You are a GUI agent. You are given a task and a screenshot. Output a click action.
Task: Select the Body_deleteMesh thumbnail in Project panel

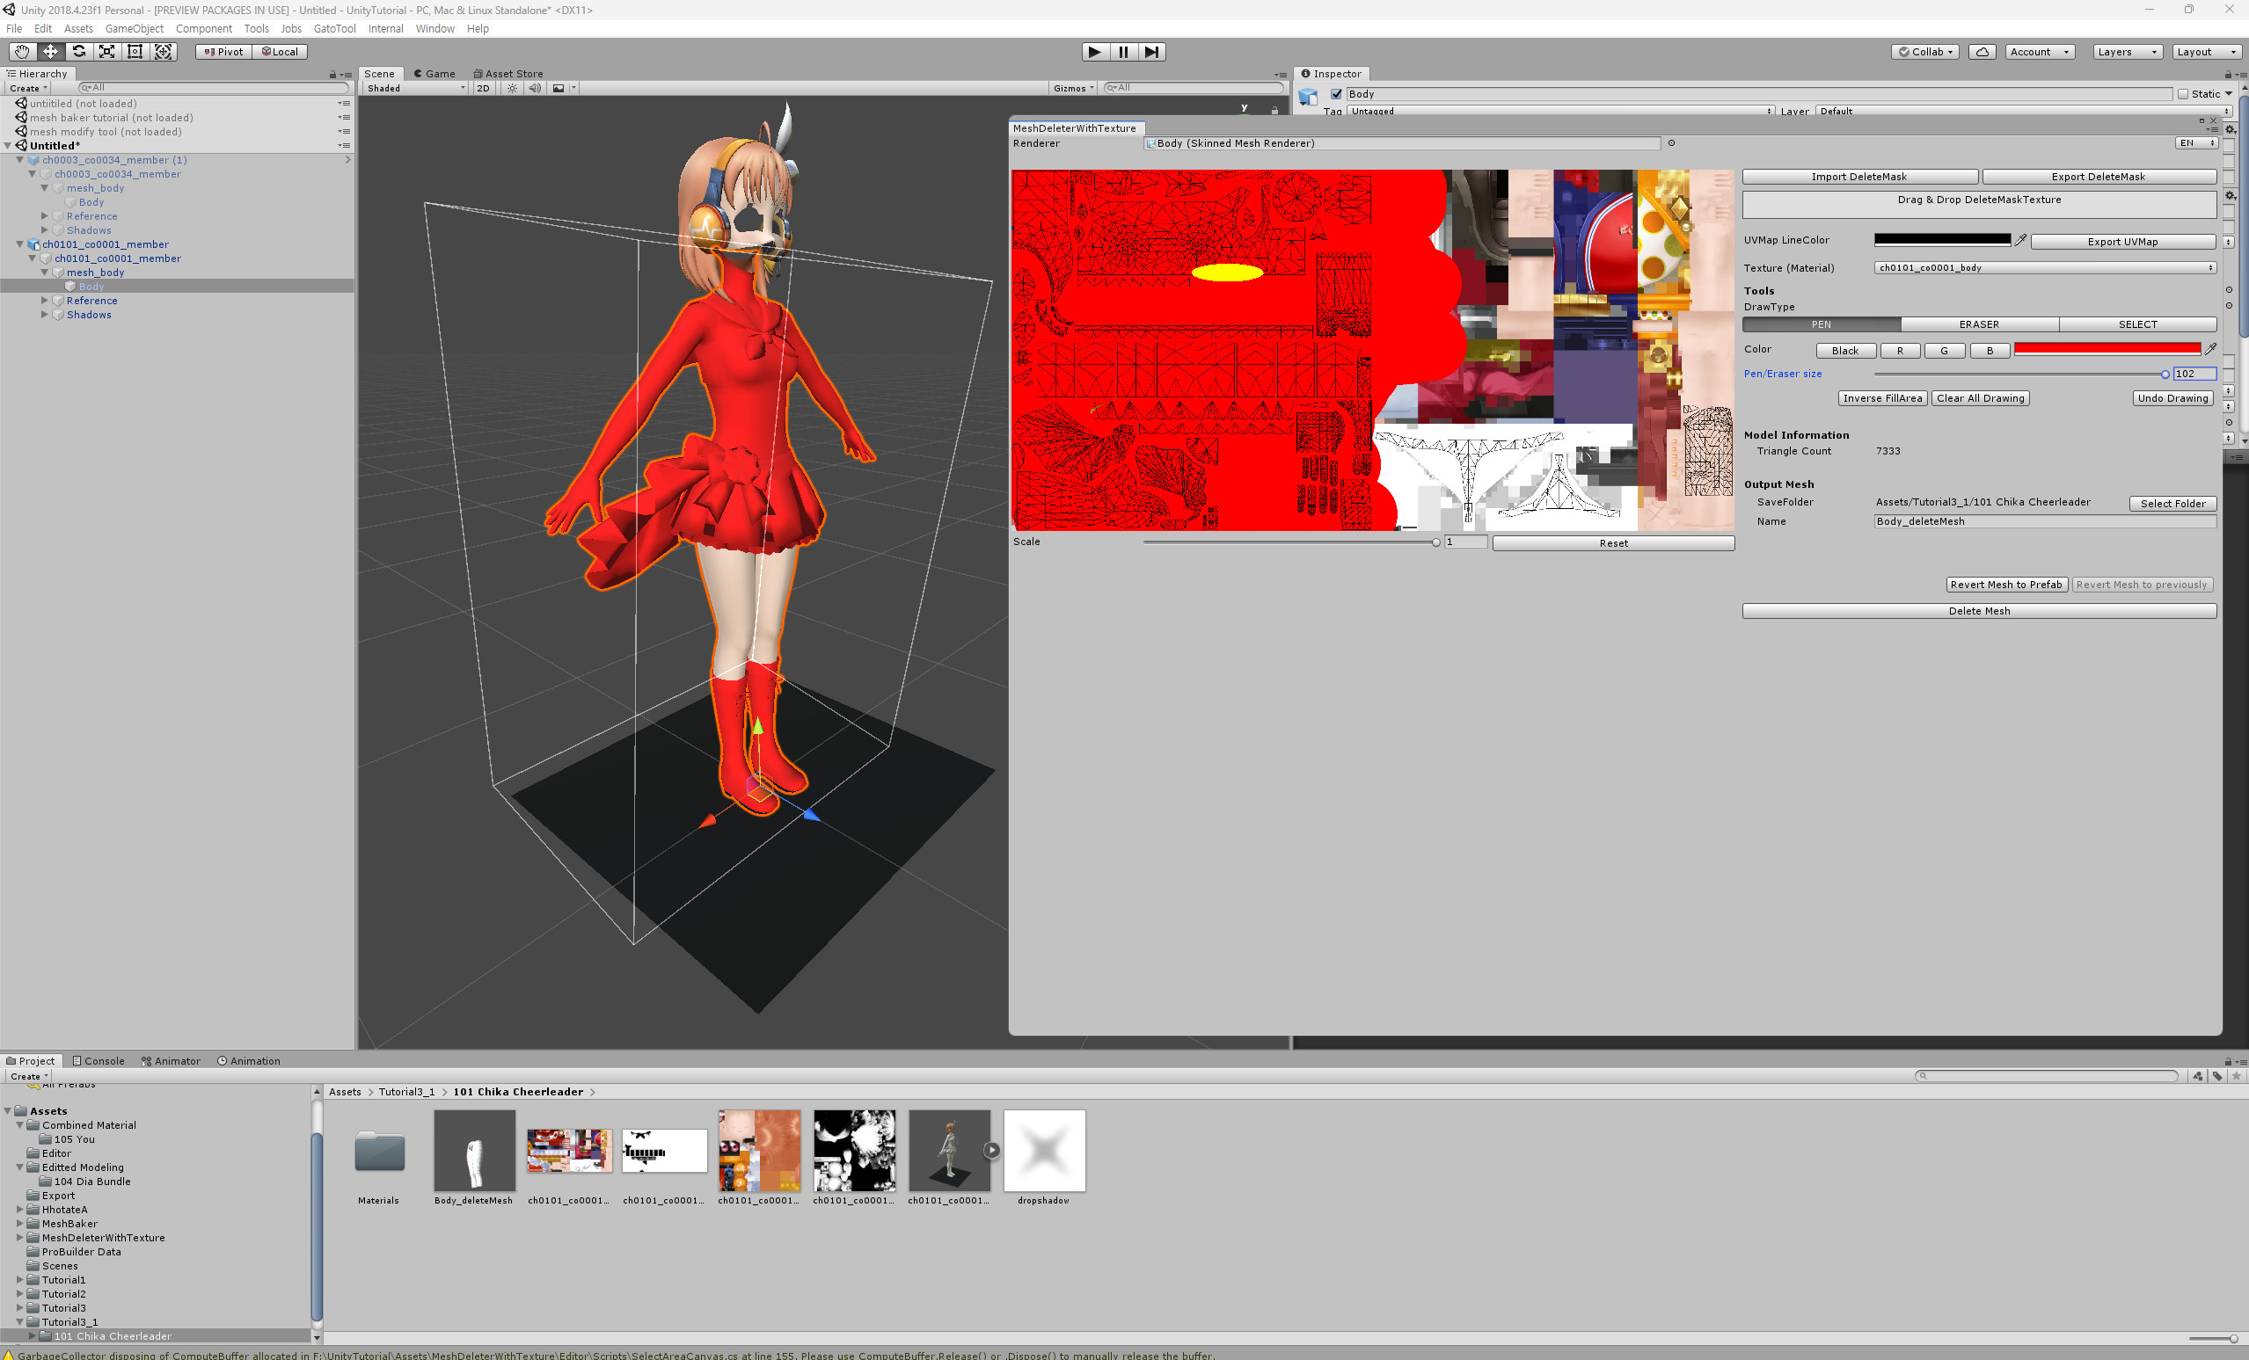click(474, 1150)
